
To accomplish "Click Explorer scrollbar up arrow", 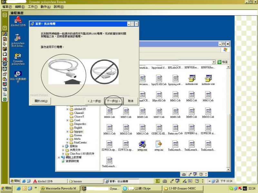I will [x=228, y=67].
